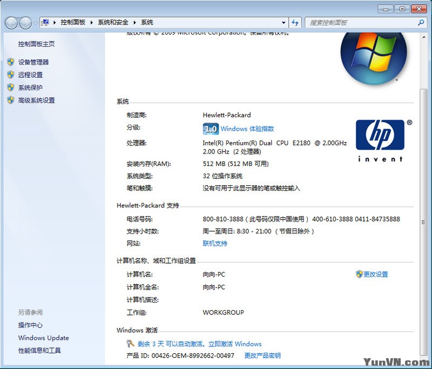Open the Windows 体验指数 link

pos(247,129)
